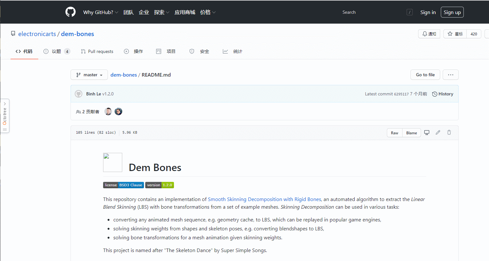Click the trash delete file icon
The height and width of the screenshot is (261, 489).
[449, 132]
